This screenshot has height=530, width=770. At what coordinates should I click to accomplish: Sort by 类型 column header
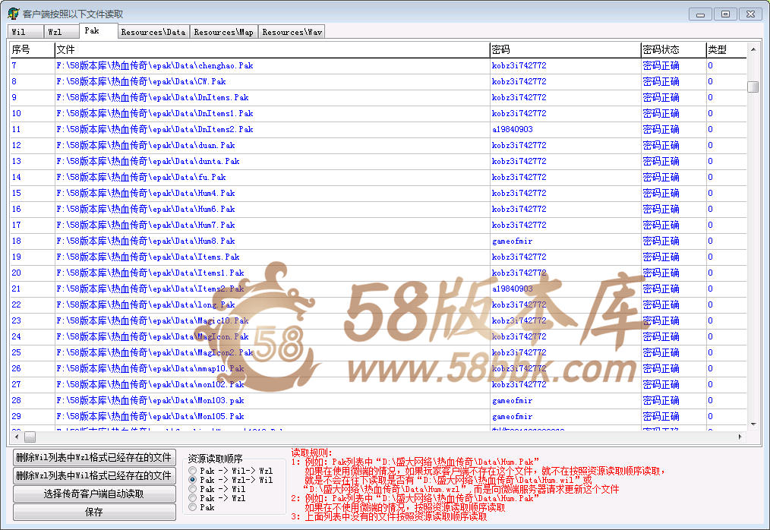[726, 49]
